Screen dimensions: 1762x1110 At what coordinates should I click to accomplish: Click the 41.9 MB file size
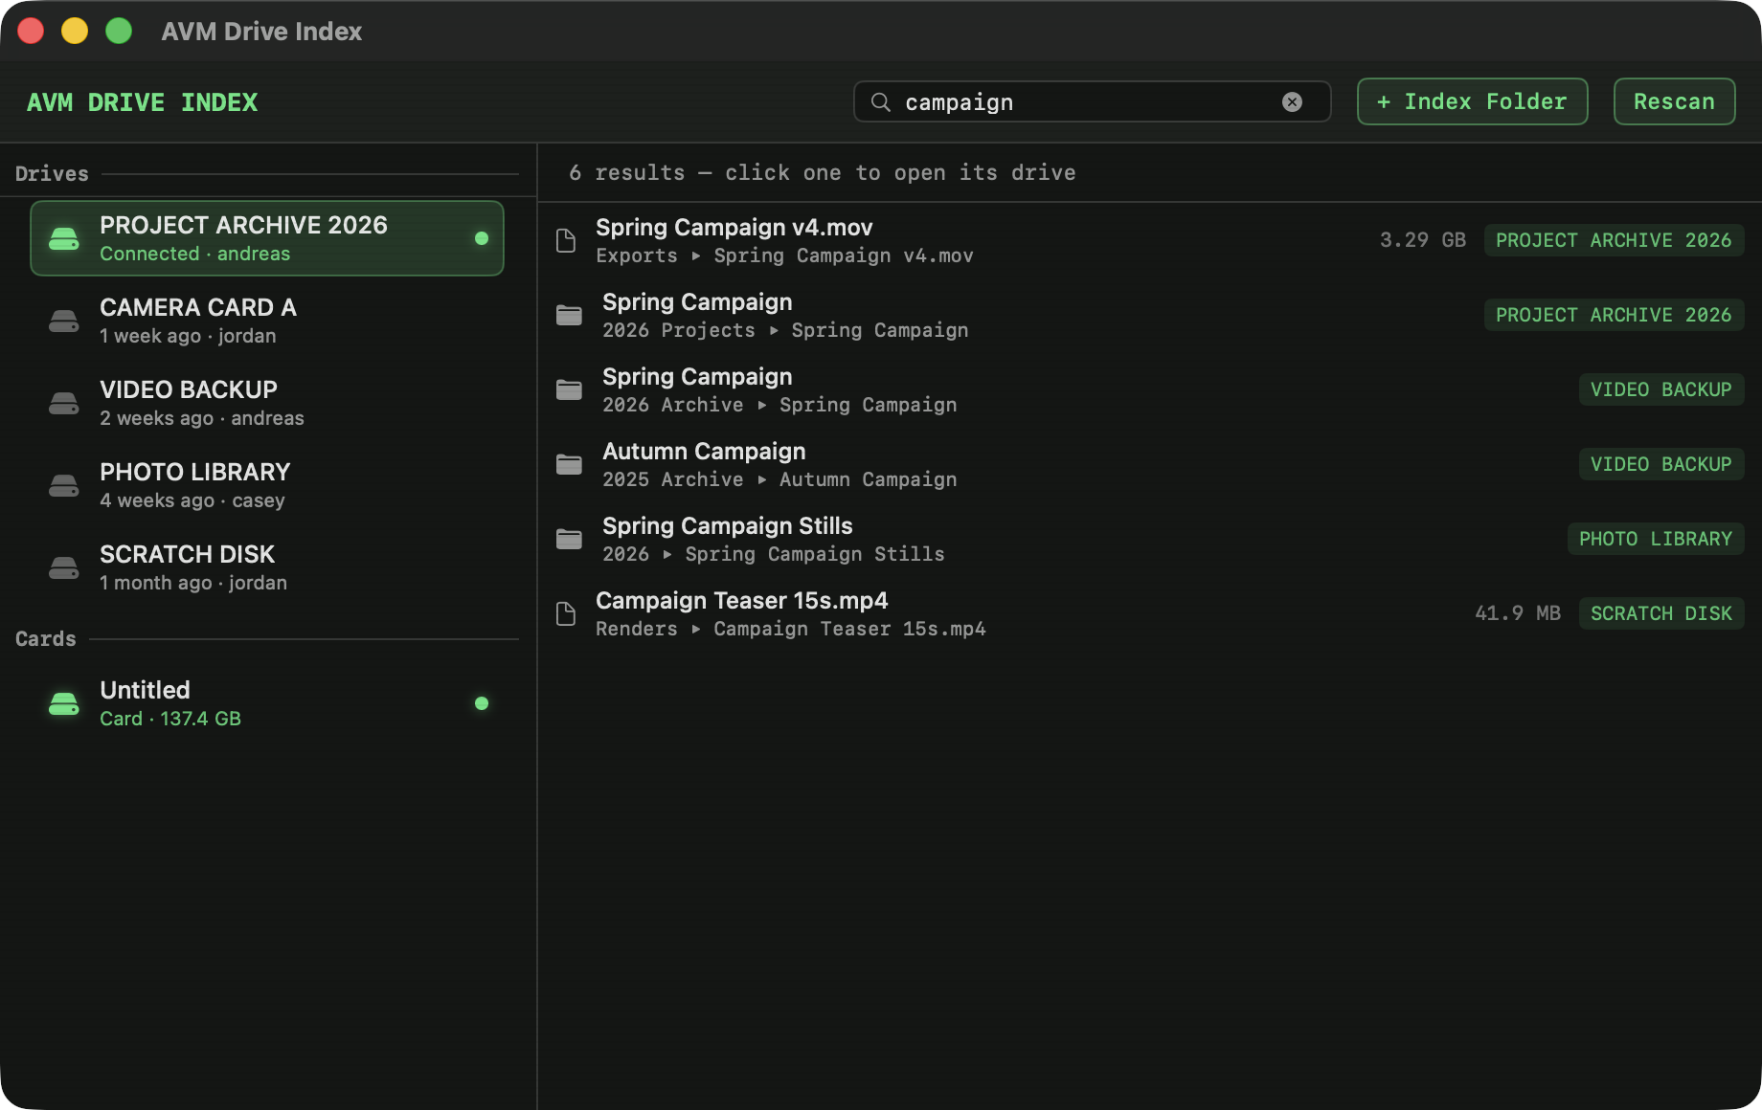click(1517, 613)
